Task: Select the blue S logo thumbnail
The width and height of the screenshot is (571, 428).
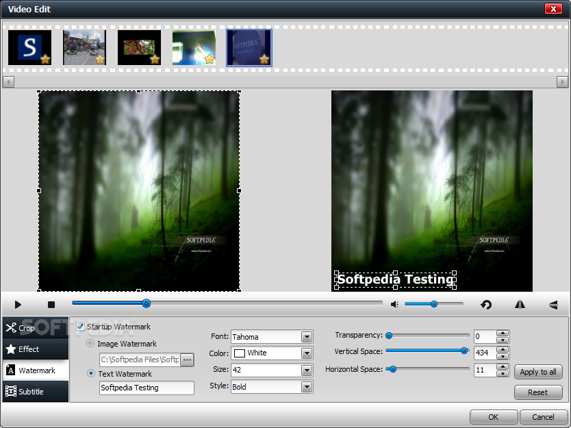Action: coord(30,48)
